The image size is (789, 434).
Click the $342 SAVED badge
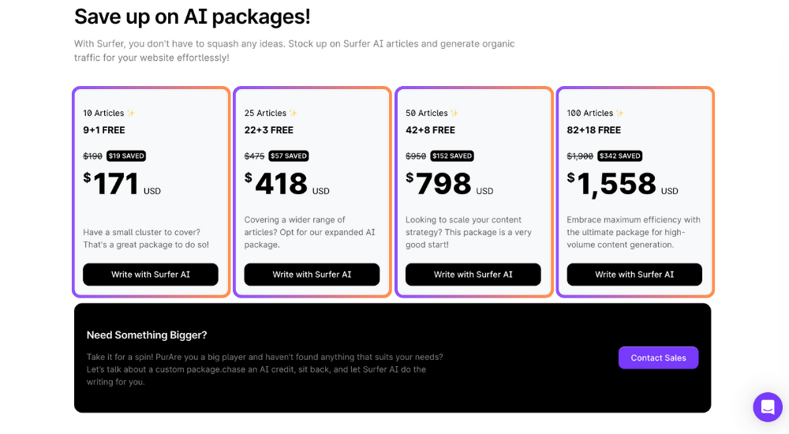pyautogui.click(x=619, y=156)
